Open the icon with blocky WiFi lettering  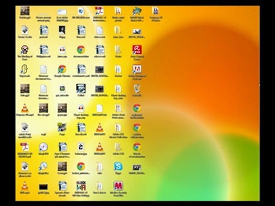click(x=81, y=186)
